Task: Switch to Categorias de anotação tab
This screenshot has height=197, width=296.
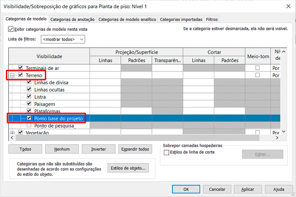Action: [73, 19]
